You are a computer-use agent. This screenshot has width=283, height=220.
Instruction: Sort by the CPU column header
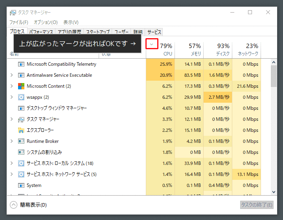pyautogui.click(x=165, y=50)
